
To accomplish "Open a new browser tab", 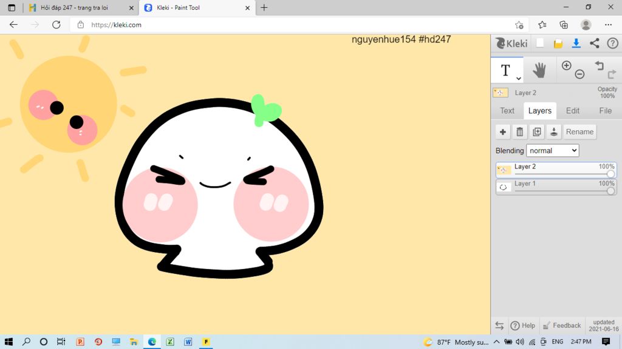I will coord(264,7).
